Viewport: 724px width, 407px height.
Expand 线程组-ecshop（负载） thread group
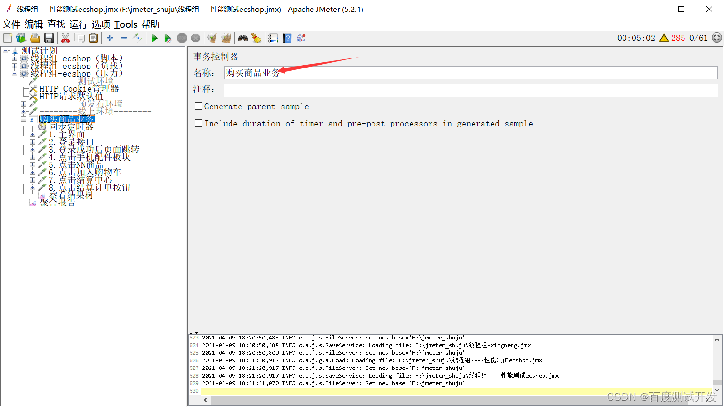(x=14, y=66)
